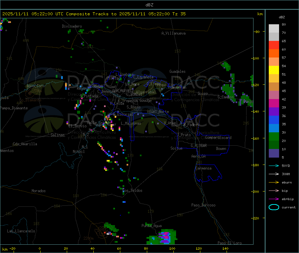Click the 'dBZ' title at top

pyautogui.click(x=149, y=5)
